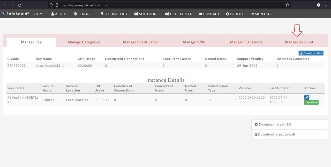331x167 pixels.
Task: Click key name keysafesquid55_1
Action: (50, 66)
